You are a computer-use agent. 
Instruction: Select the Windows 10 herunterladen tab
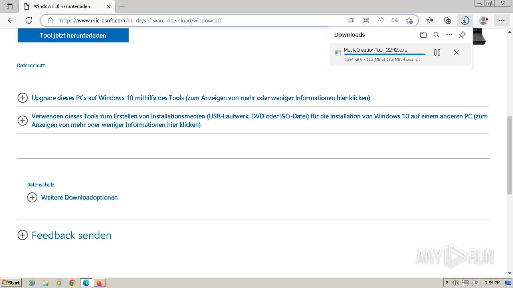[x=67, y=6]
